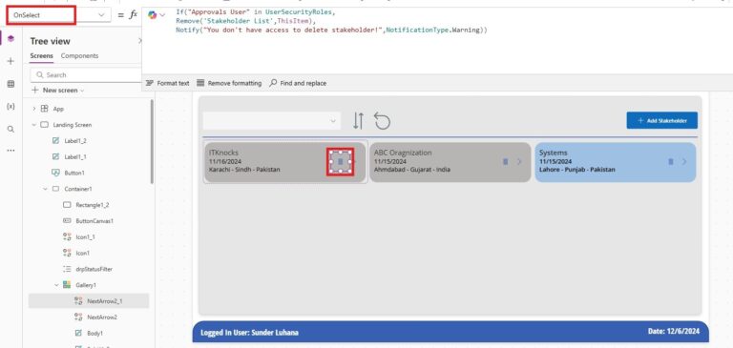Select NextArrow2_1 in tree view

pyautogui.click(x=105, y=301)
